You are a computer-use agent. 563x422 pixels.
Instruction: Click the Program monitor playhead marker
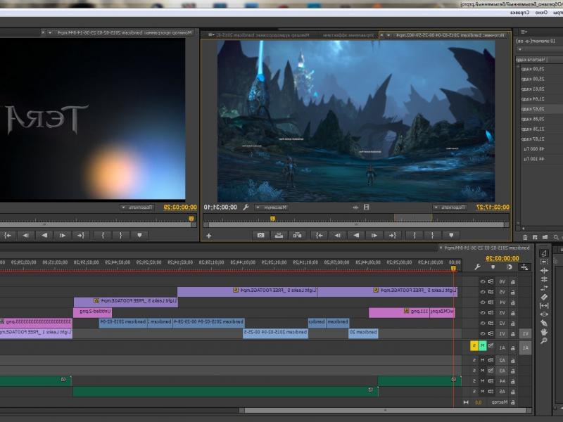point(191,218)
